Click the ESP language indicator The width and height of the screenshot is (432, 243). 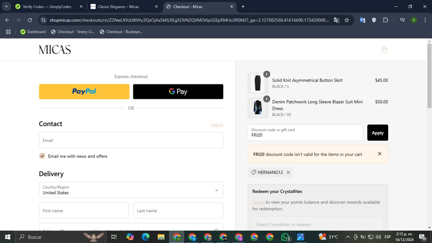(388, 237)
